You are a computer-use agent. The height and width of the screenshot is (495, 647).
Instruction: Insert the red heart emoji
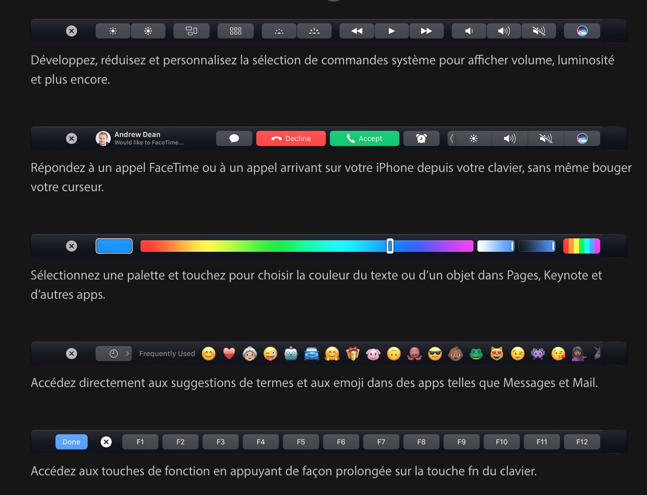(229, 354)
